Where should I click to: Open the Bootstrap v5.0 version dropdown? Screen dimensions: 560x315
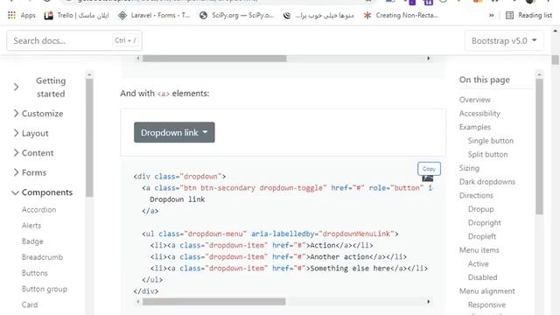(504, 41)
